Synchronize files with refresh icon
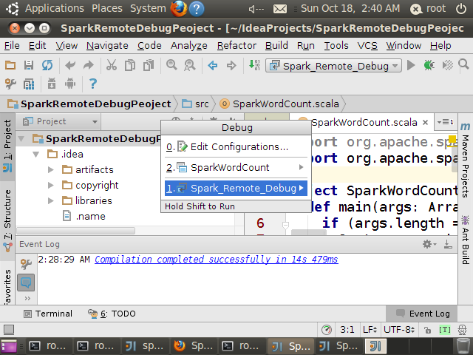This screenshot has width=473, height=355. pos(47,65)
